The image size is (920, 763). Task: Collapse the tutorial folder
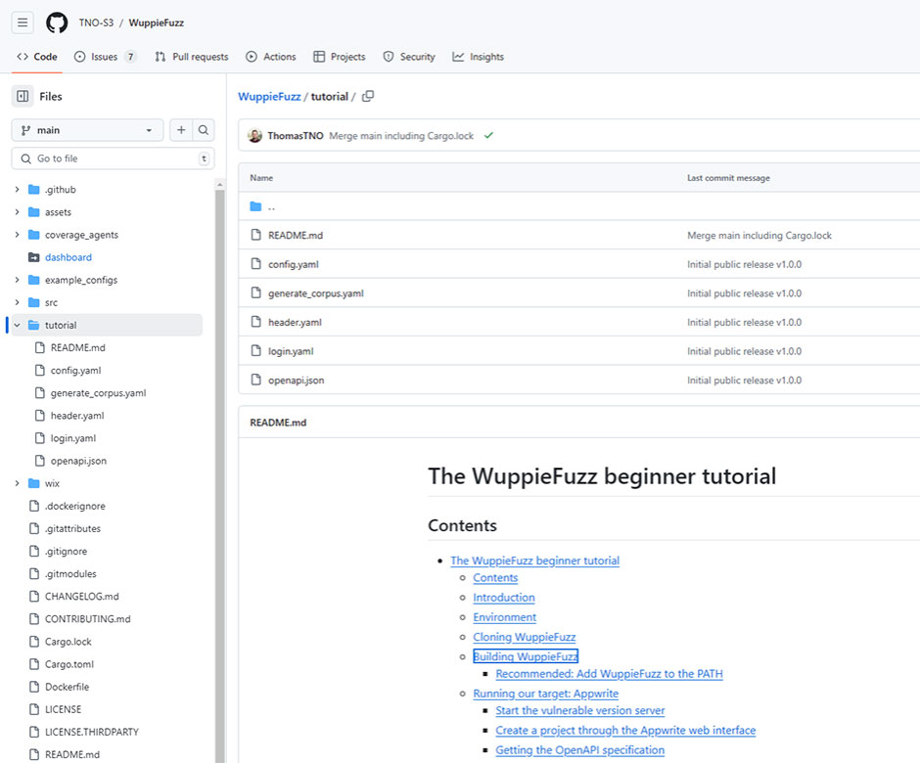[x=16, y=325]
